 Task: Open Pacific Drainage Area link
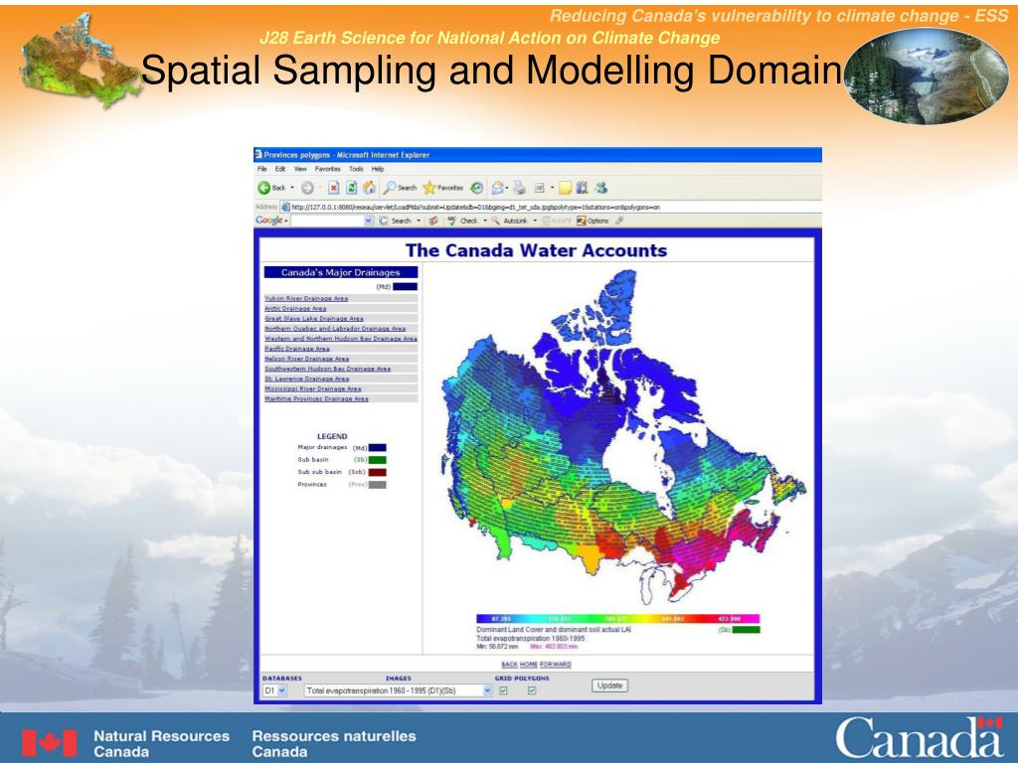(x=296, y=349)
